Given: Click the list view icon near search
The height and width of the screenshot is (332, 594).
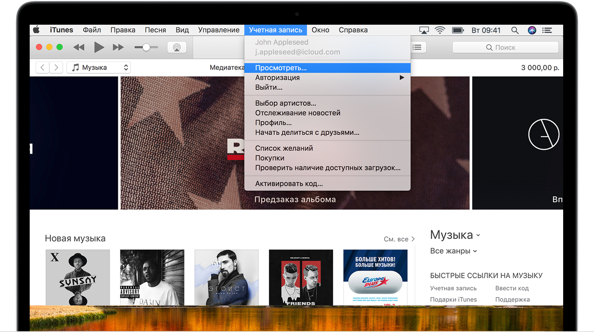Looking at the screenshot, I should tap(418, 47).
